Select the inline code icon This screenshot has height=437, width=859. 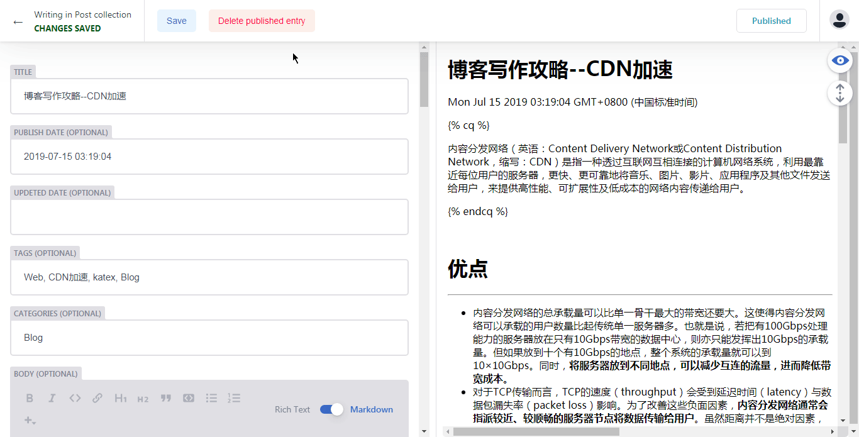tap(75, 397)
